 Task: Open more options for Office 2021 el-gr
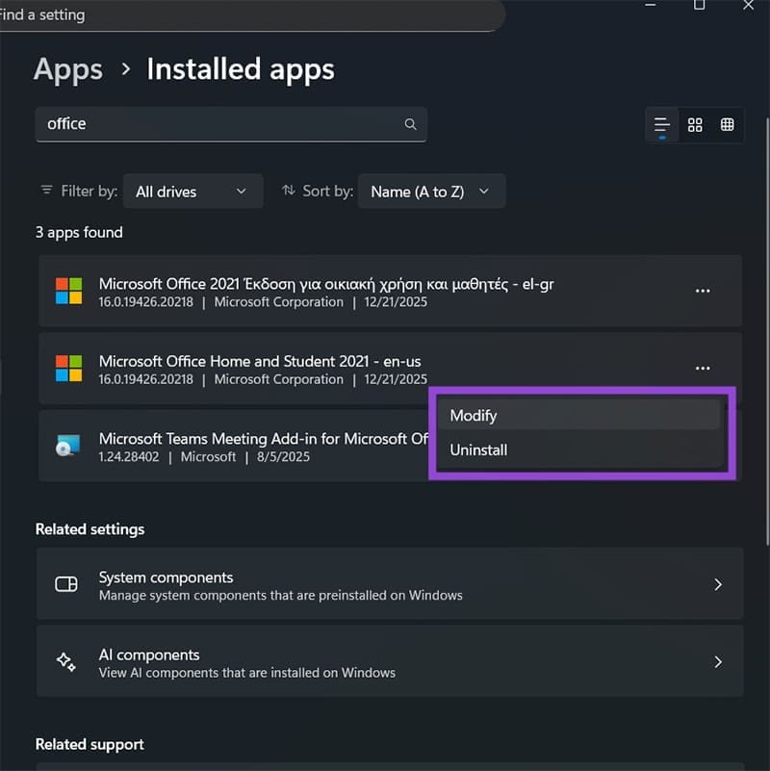(703, 291)
